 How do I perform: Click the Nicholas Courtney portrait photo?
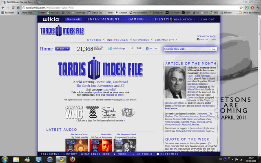tap(175, 82)
